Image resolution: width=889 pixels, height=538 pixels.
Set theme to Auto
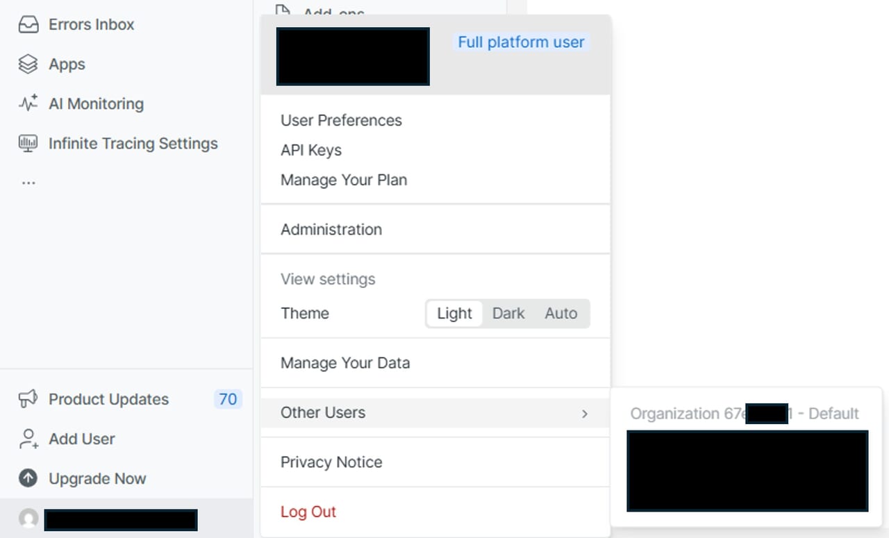560,314
